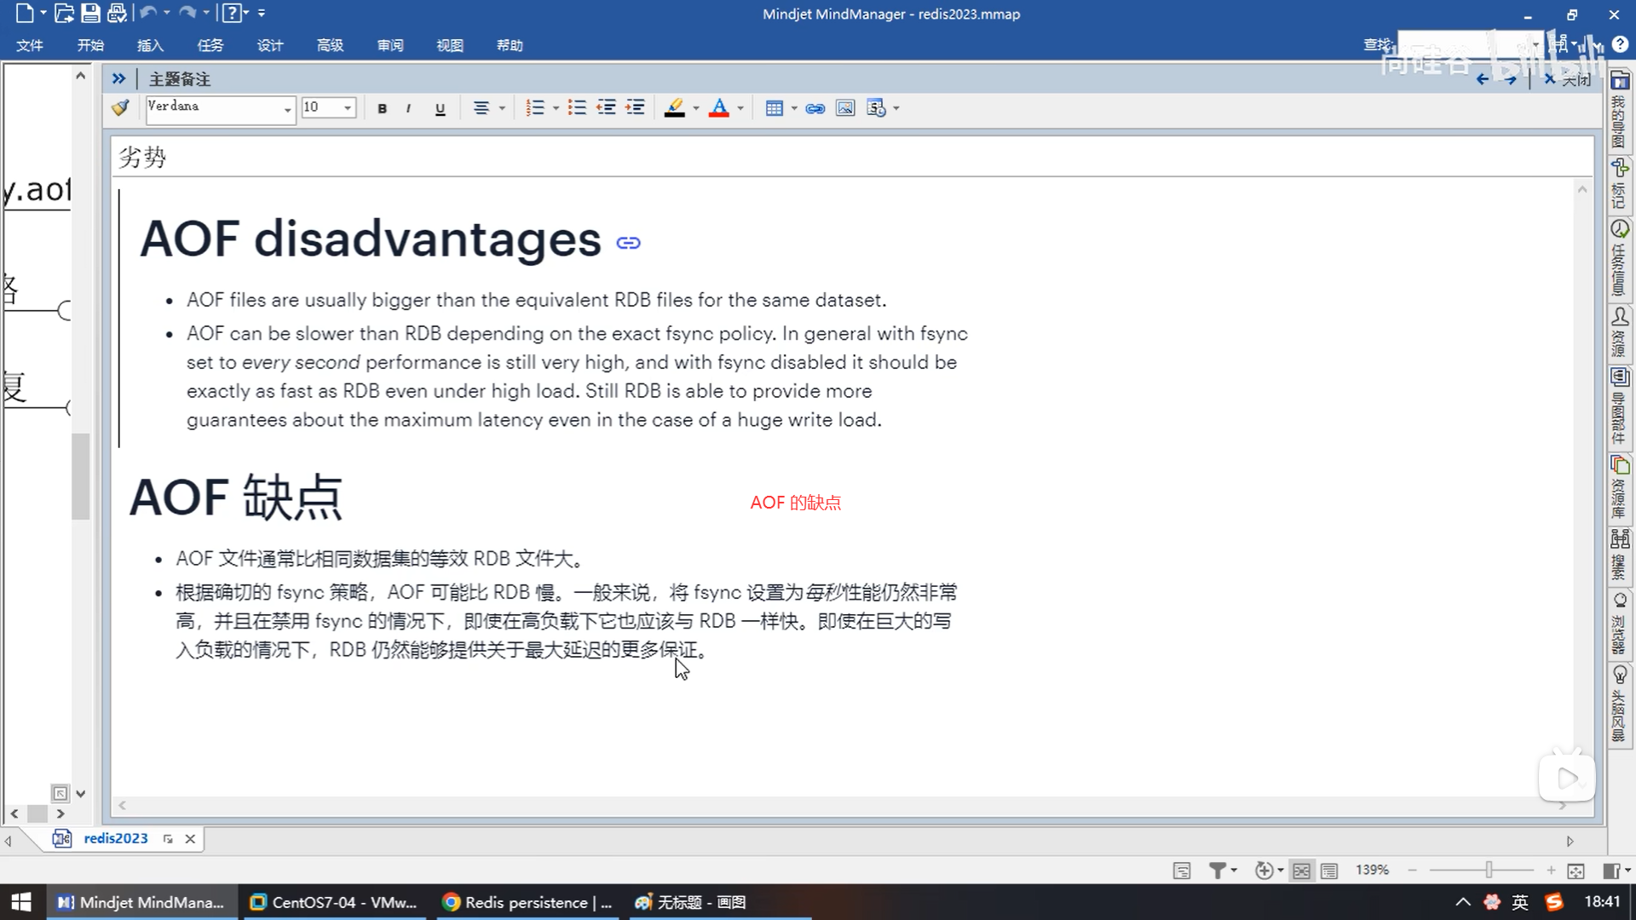Insert an image into the notes
This screenshot has height=920, width=1636.
[844, 108]
